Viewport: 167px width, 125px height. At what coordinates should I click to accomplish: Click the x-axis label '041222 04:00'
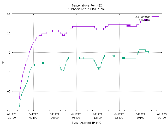[x=55, y=116]
